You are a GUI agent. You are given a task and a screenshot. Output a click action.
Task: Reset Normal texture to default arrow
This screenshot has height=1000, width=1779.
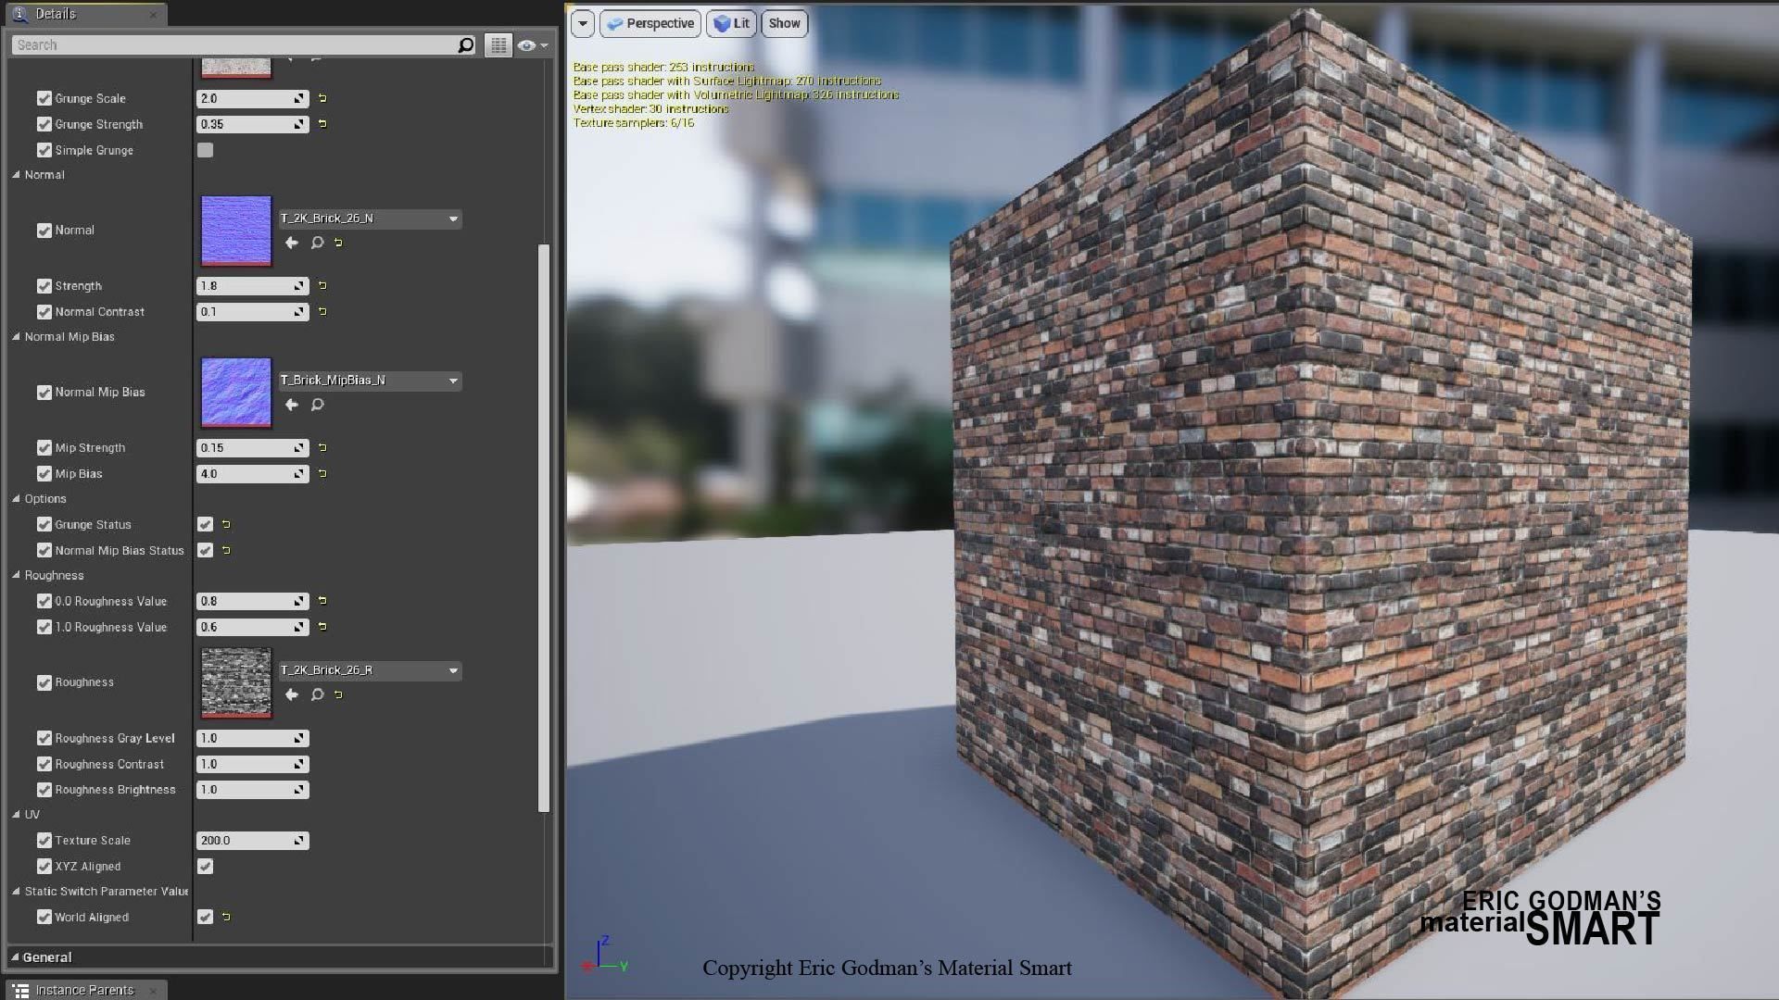[x=338, y=243]
